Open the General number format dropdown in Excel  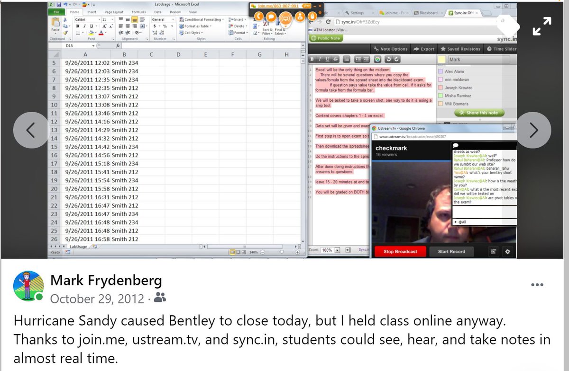click(x=173, y=19)
